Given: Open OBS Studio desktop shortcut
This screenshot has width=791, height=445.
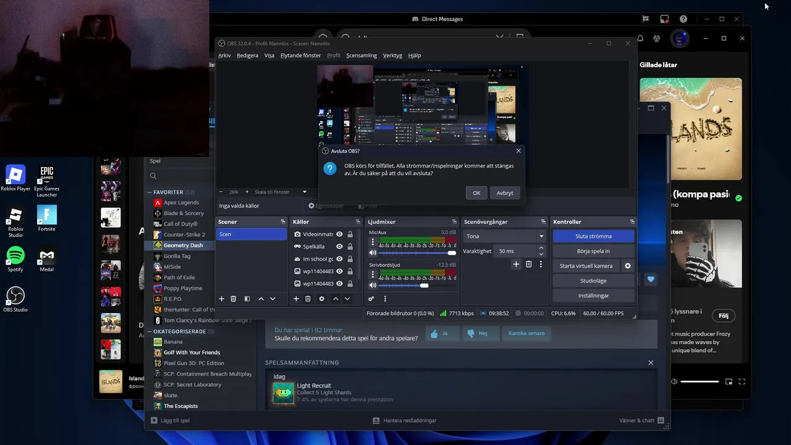Looking at the screenshot, I should click(x=15, y=300).
